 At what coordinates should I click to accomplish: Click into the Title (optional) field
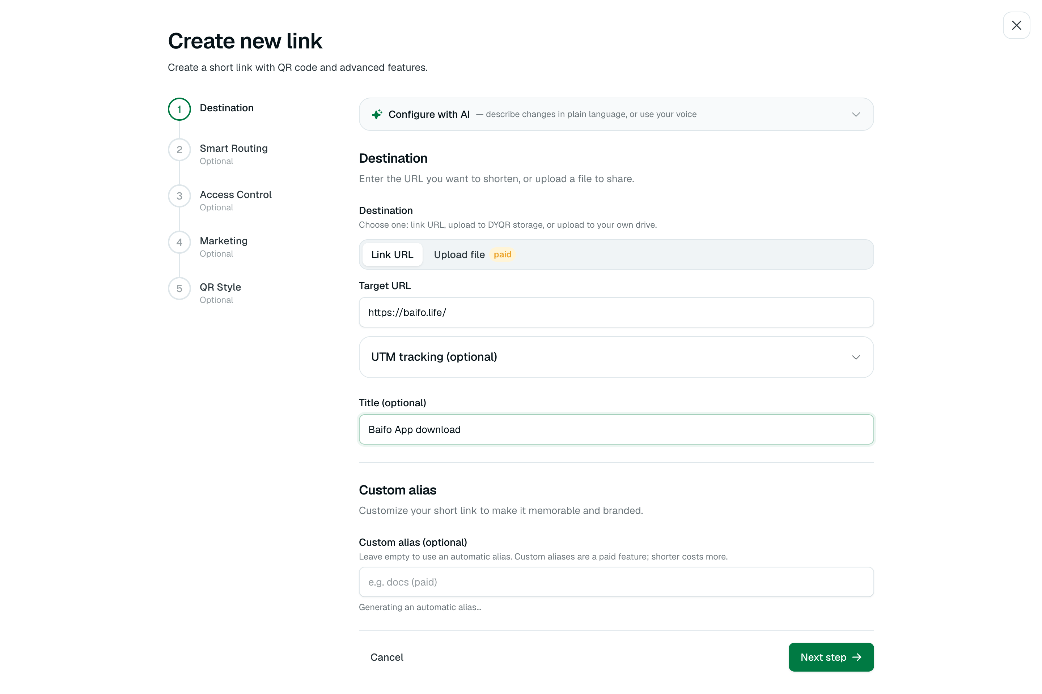point(616,429)
